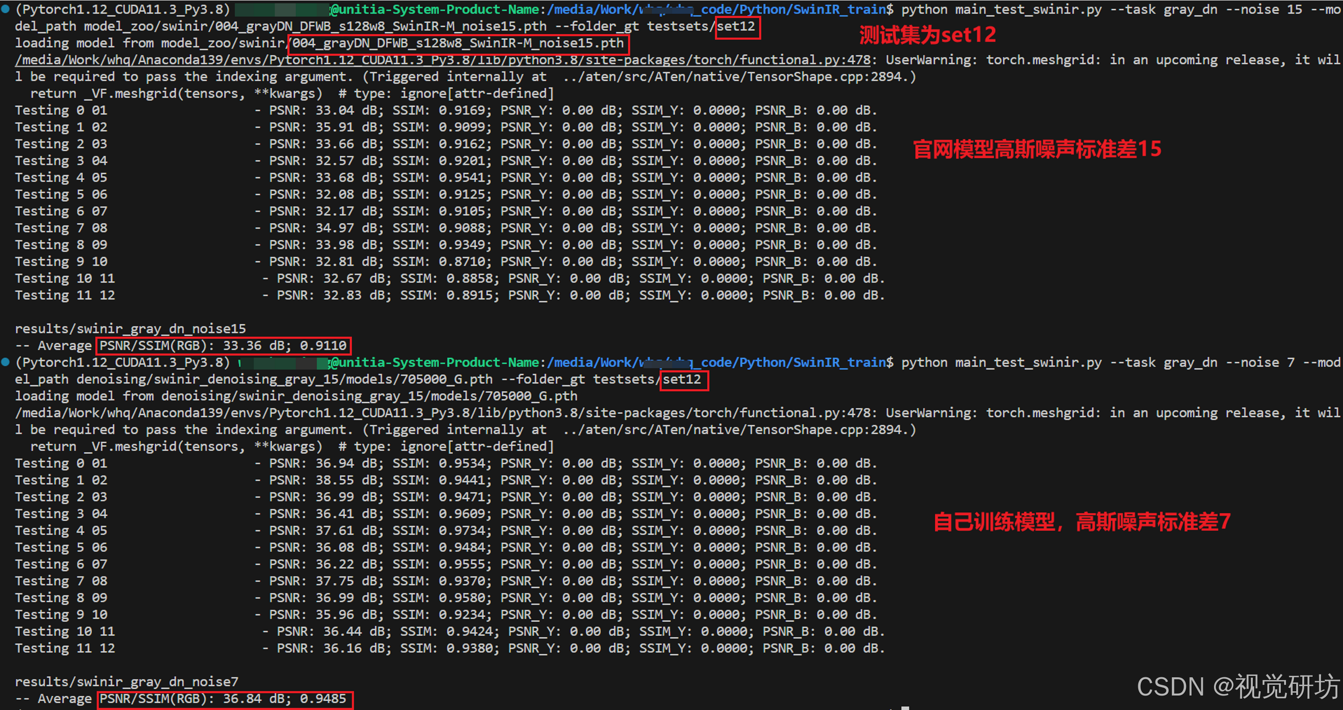Click the boxed set12 in first command
This screenshot has height=710, width=1343.
tap(737, 27)
